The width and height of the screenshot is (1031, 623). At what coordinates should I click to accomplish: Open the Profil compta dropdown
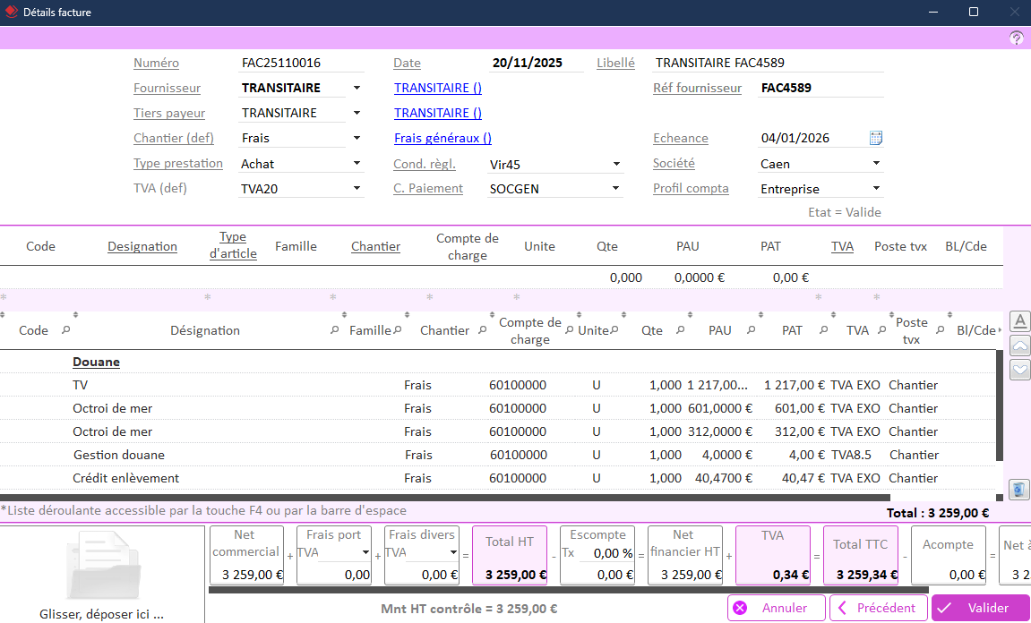coord(876,189)
